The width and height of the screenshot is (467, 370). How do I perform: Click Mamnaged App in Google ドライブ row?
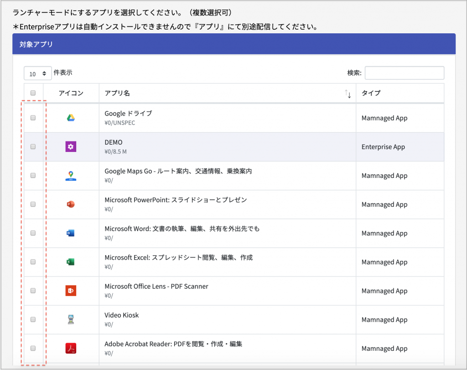384,118
